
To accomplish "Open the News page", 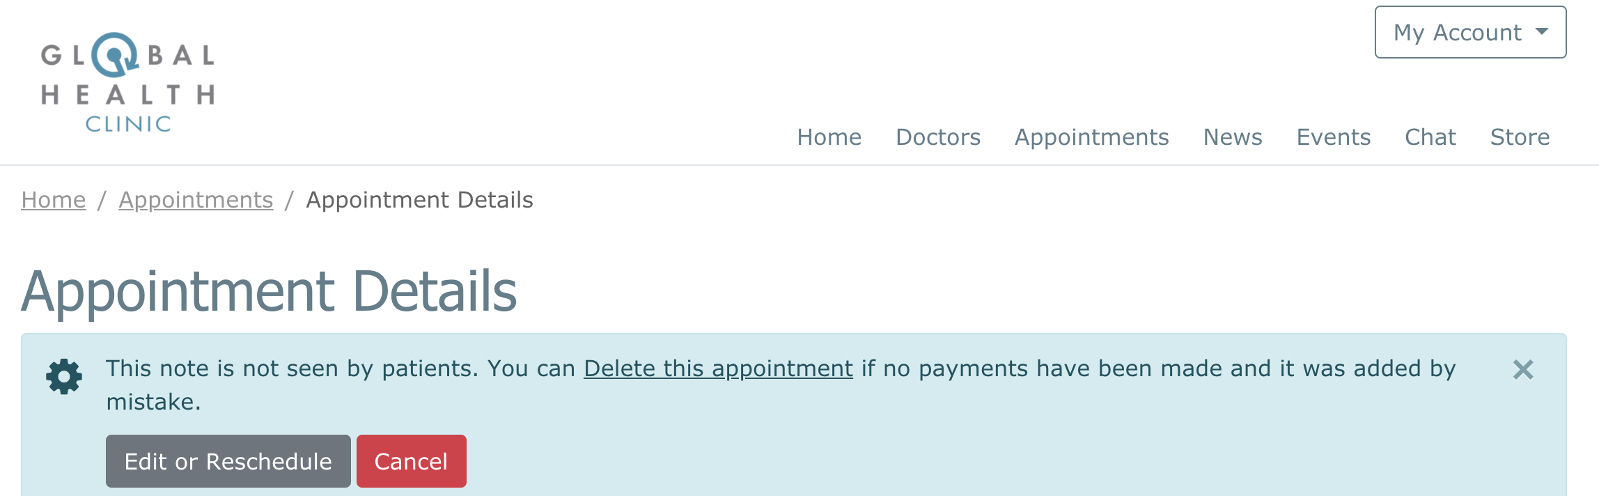I will (x=1232, y=137).
